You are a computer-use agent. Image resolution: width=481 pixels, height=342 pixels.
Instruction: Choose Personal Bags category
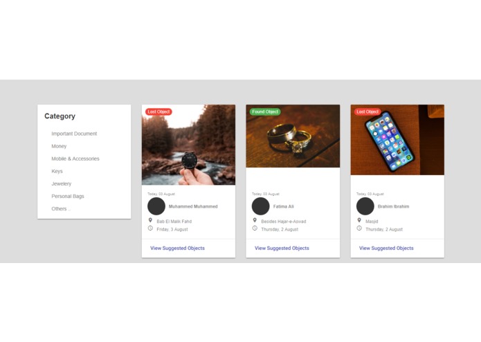point(68,197)
